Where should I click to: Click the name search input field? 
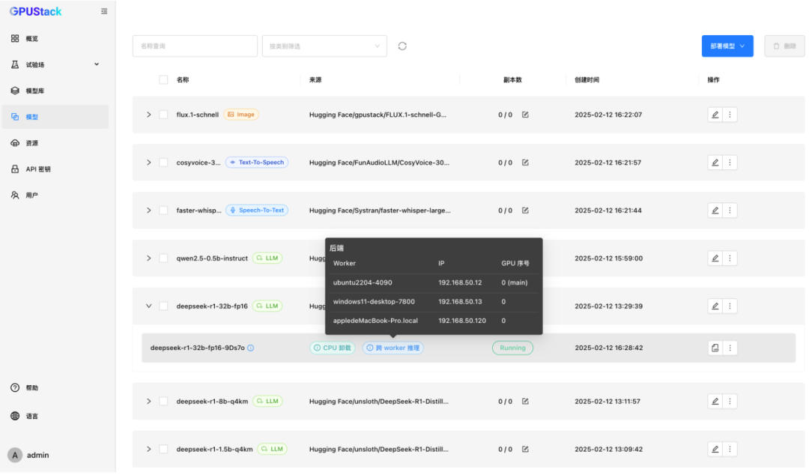coord(195,46)
